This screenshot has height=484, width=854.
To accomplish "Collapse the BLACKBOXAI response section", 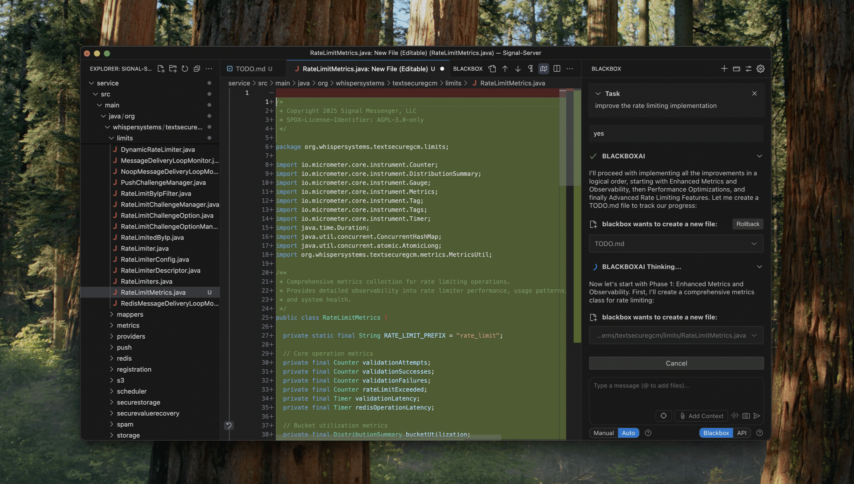I will click(759, 156).
